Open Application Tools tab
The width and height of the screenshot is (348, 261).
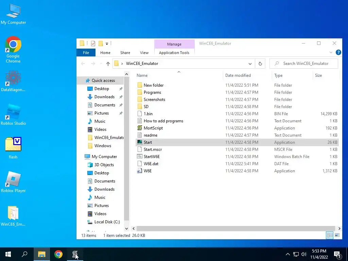174,53
